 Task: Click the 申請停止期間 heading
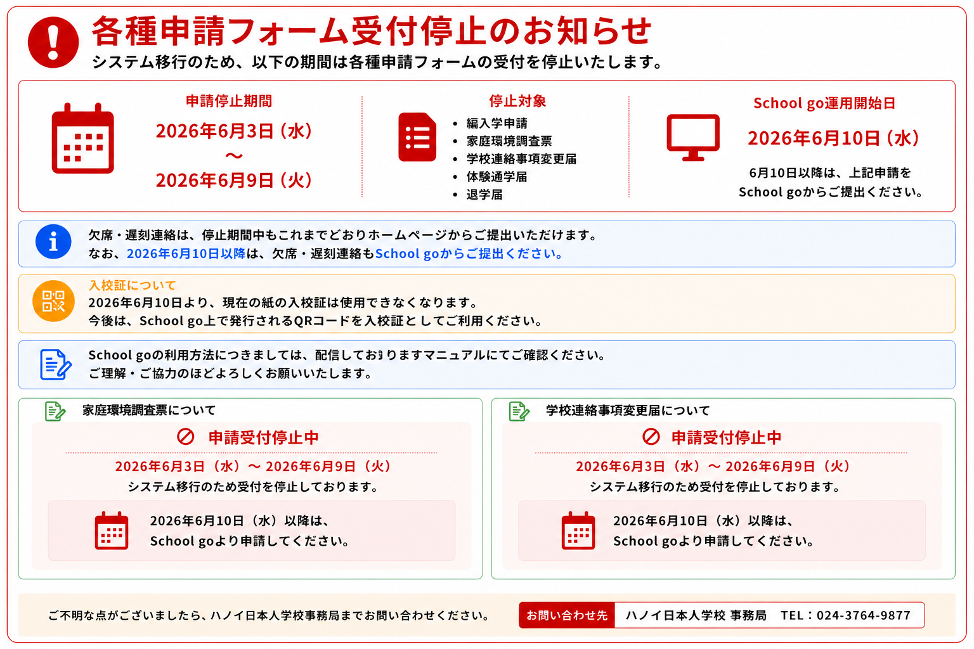coord(229,101)
